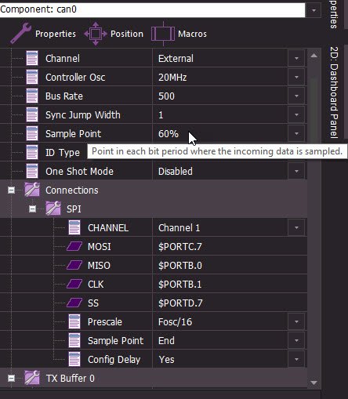Open the Properties wrench icon

click(x=21, y=33)
